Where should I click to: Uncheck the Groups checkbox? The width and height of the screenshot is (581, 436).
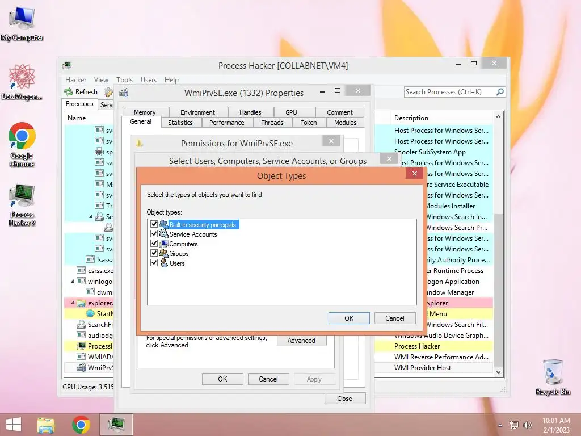154,253
